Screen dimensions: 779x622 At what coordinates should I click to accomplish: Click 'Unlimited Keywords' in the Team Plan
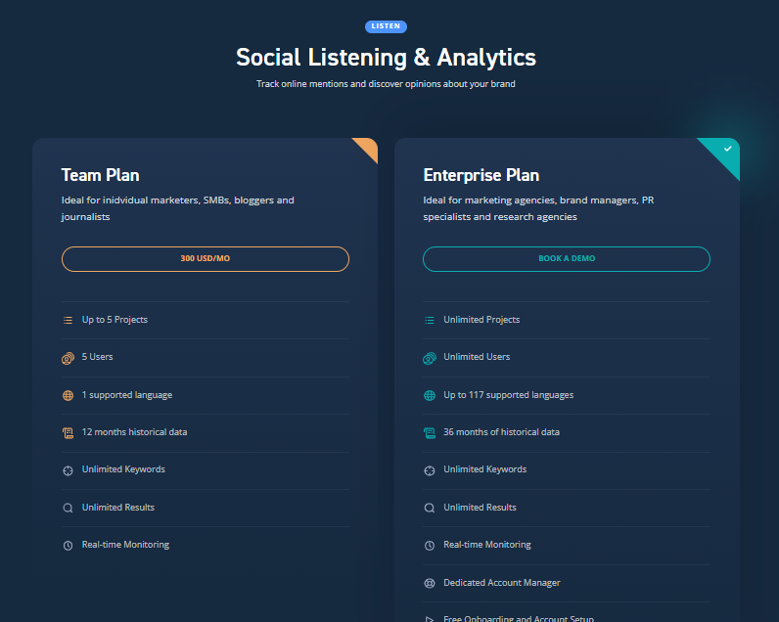pyautogui.click(x=123, y=469)
